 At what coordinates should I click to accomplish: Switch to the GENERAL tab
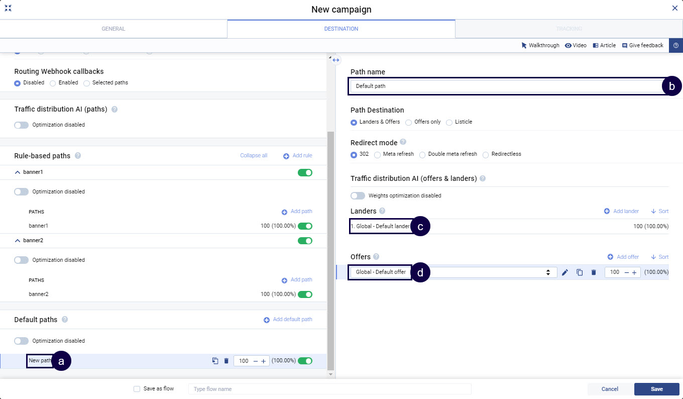(x=113, y=29)
